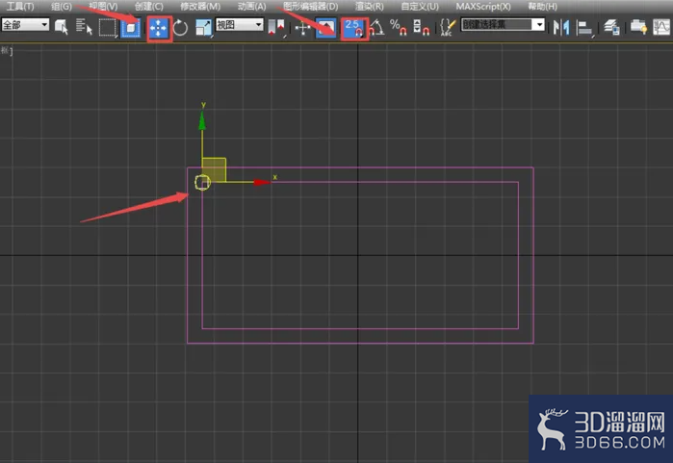Activate the Select and Rotate tool
Screen dimensions: 673x463
[x=180, y=28]
